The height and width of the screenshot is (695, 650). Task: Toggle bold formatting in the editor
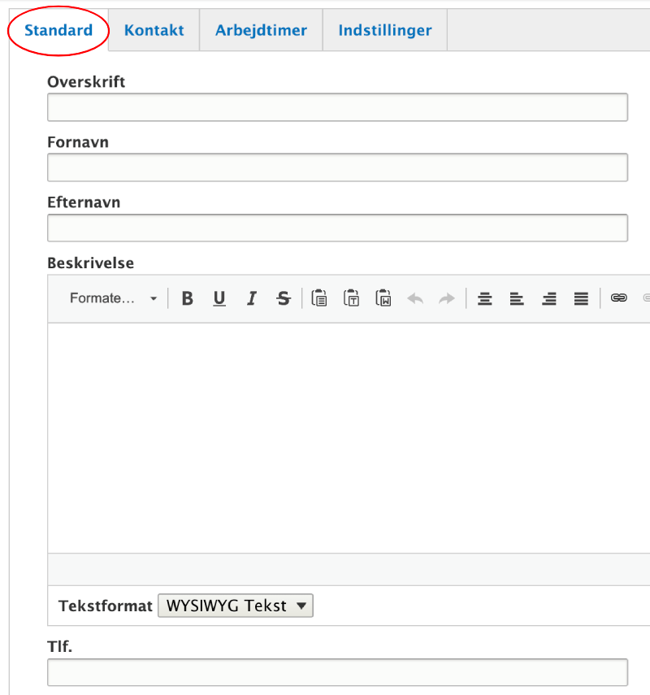[x=188, y=298]
